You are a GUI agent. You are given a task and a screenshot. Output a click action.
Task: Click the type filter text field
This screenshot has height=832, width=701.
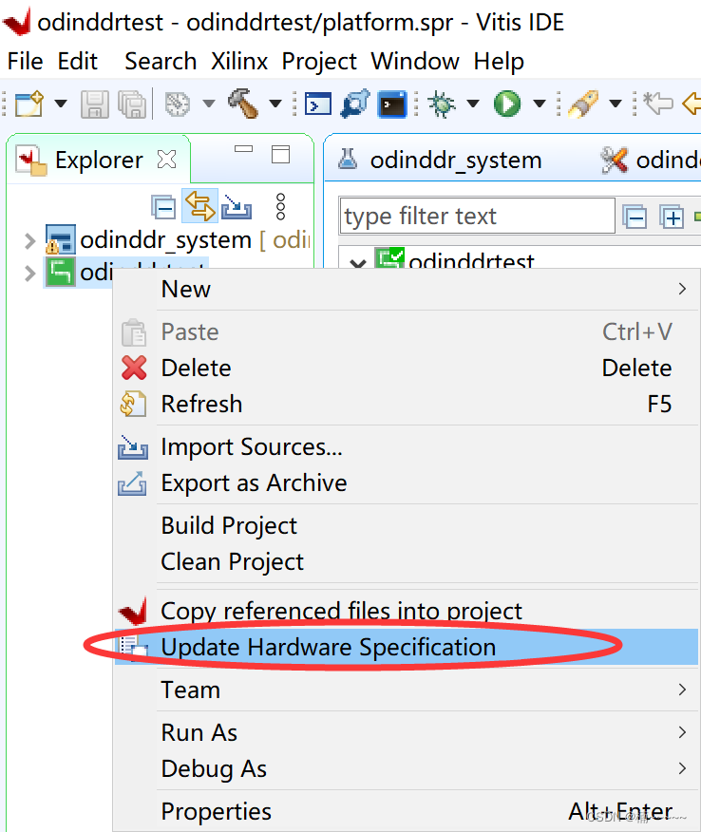[477, 216]
